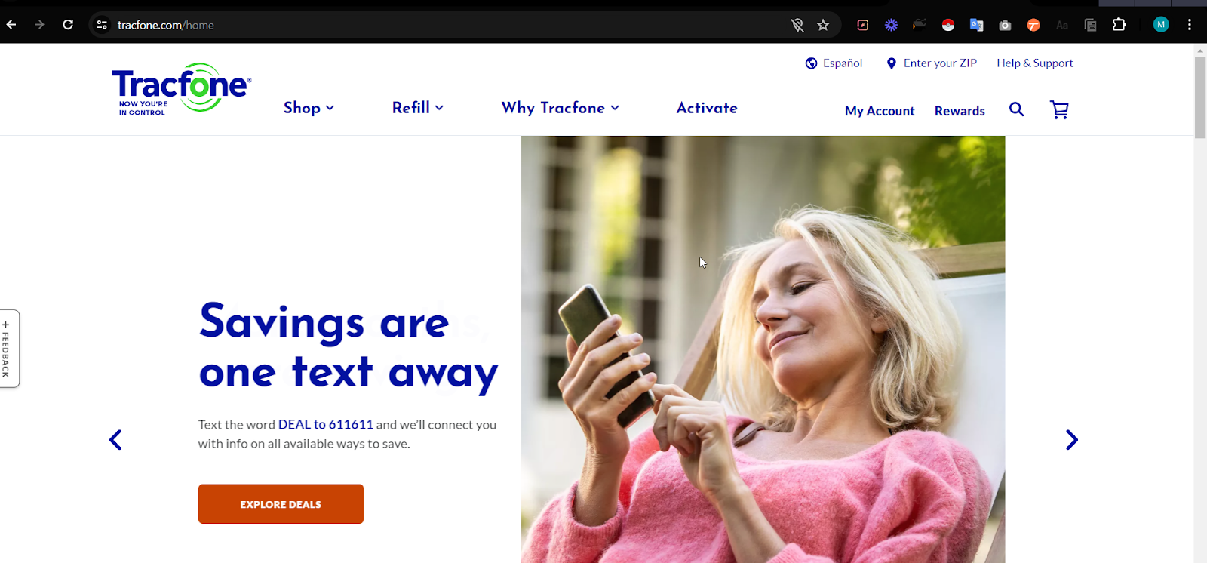This screenshot has width=1207, height=563.
Task: Open the Rewards link
Action: tap(960, 111)
